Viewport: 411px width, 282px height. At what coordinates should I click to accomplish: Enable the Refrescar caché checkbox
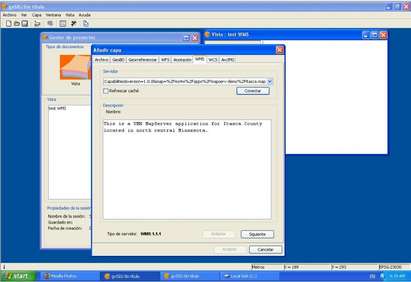[x=106, y=91]
